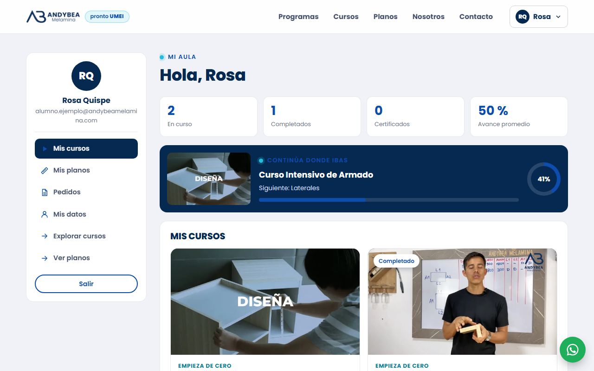This screenshot has height=371, width=594.
Task: Click the 41% circular progress ring
Action: tap(544, 179)
